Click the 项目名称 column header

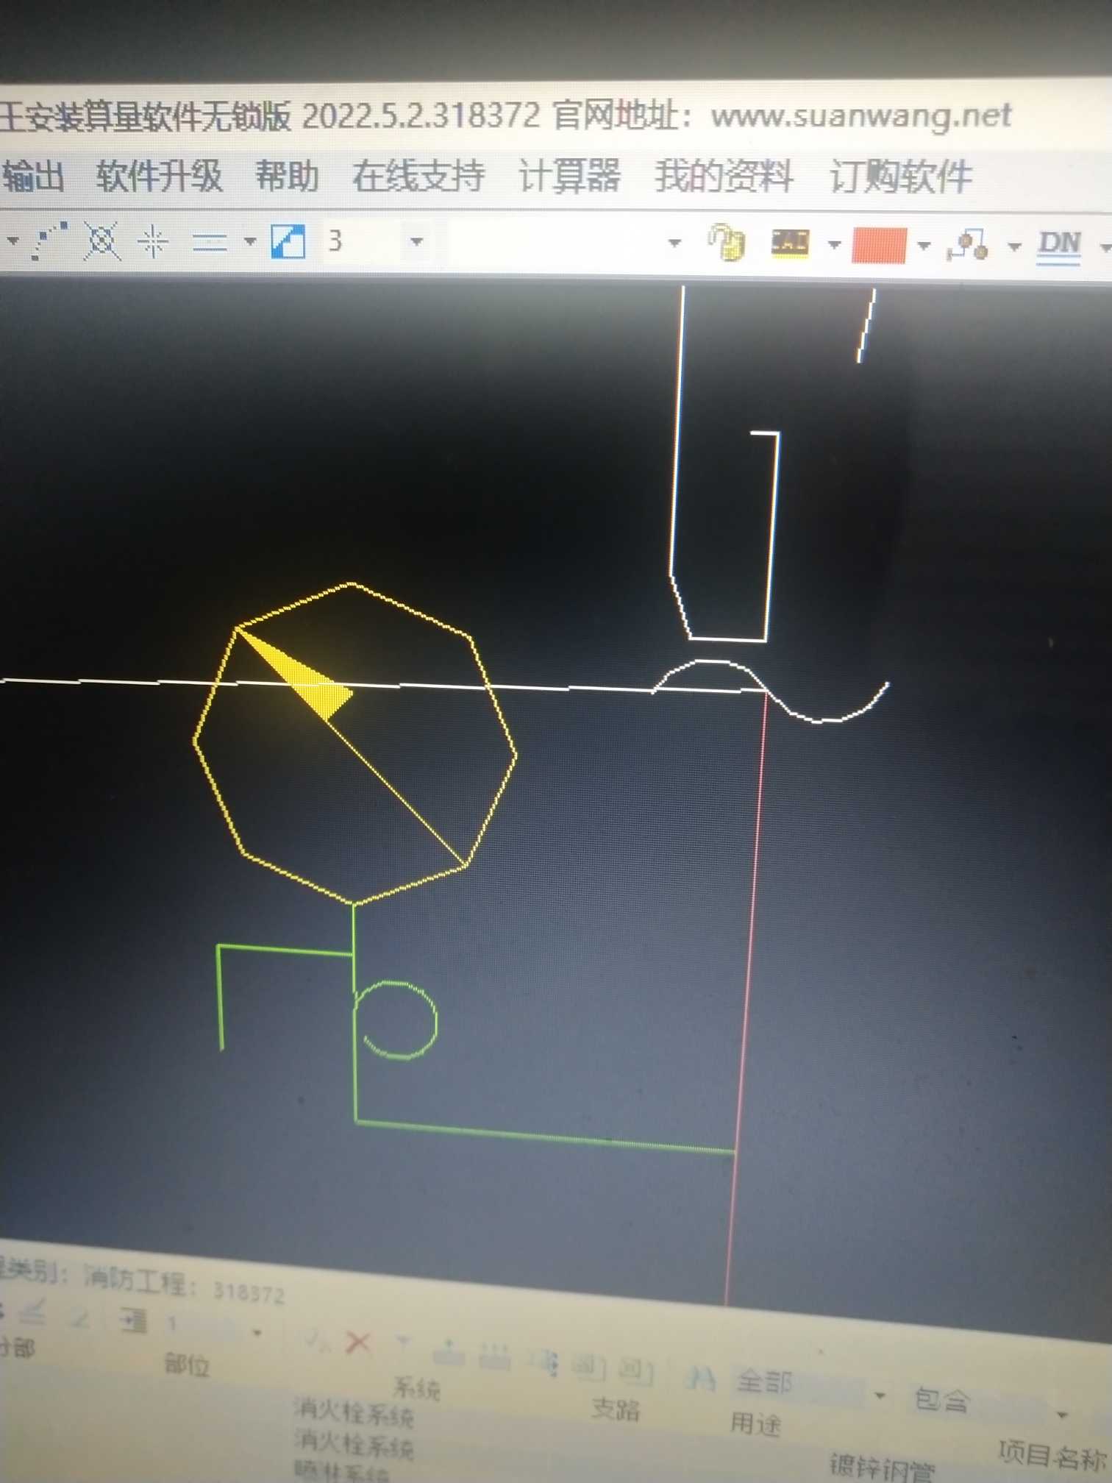tap(1052, 1458)
